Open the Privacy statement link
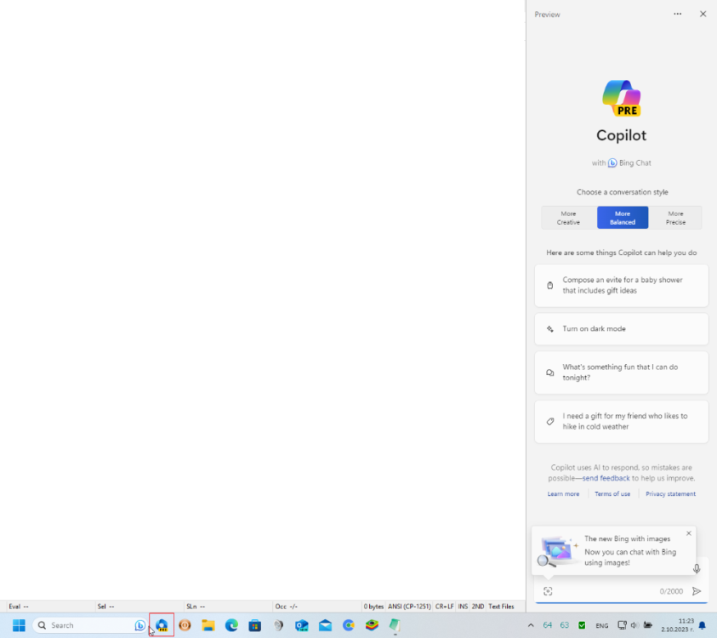Screen dimensions: 717x638 coord(670,494)
